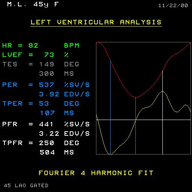
Task: Click the HR label
Action: pos(7,45)
